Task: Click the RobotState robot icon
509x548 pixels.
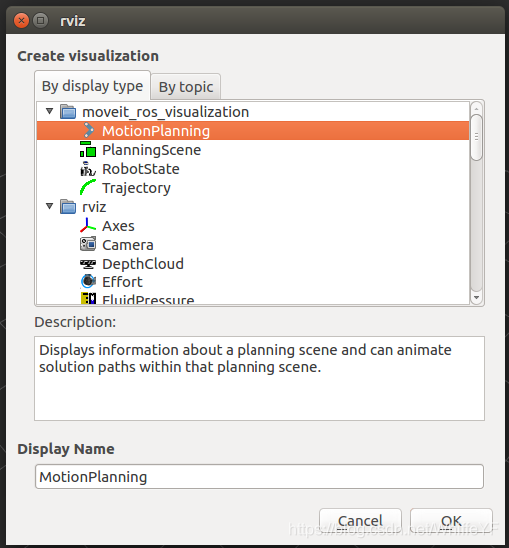Action: tap(88, 169)
